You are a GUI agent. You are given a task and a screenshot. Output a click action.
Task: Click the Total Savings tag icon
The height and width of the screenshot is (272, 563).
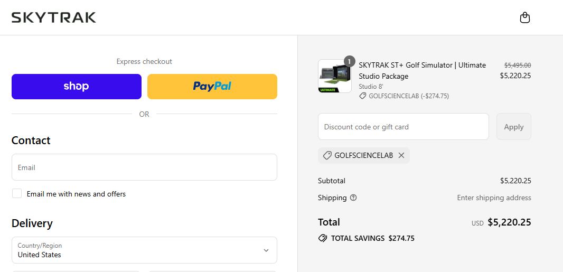point(323,238)
